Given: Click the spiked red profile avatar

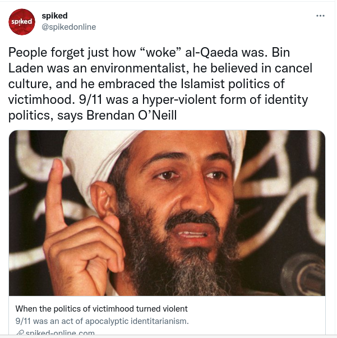Looking at the screenshot, I should point(21,21).
